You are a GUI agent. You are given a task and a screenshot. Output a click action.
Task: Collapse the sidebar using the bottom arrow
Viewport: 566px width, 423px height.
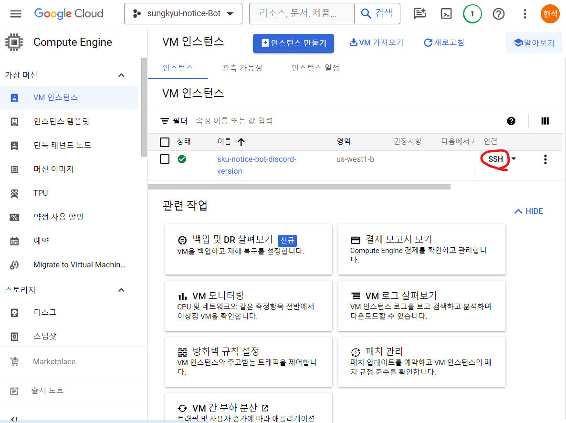14,419
